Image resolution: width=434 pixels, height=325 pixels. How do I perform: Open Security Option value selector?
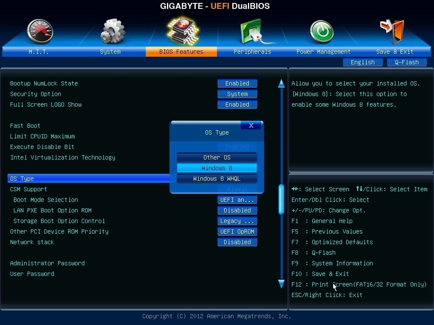pos(237,94)
